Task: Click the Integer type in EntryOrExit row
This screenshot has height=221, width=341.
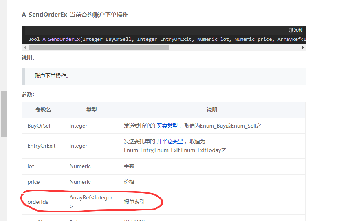Action: (91, 146)
